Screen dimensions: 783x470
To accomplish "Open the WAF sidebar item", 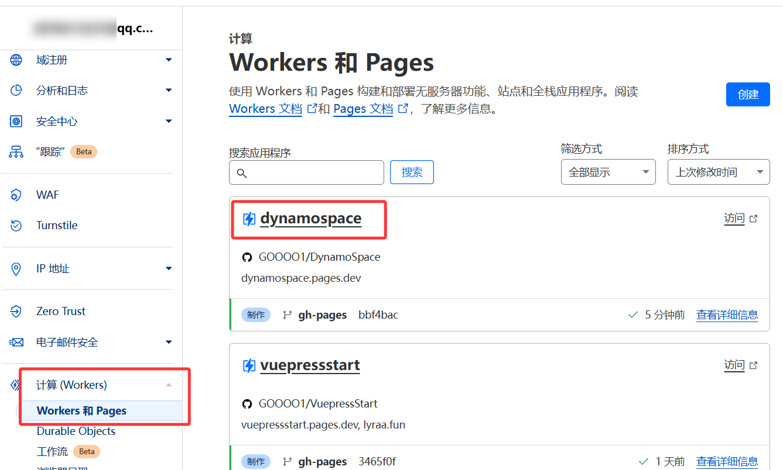I will [x=47, y=195].
